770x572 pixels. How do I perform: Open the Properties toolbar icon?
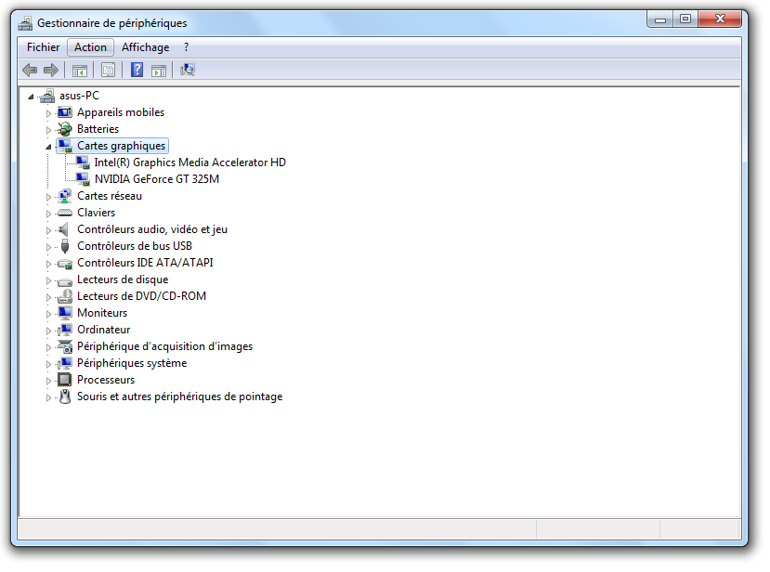[x=108, y=71]
